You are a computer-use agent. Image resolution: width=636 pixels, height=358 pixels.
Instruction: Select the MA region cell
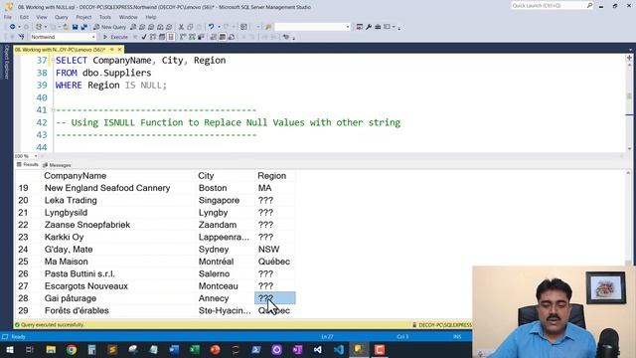click(275, 188)
